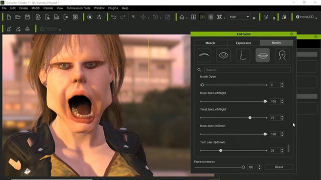Click the third document icon in the toolbar

[57, 17]
